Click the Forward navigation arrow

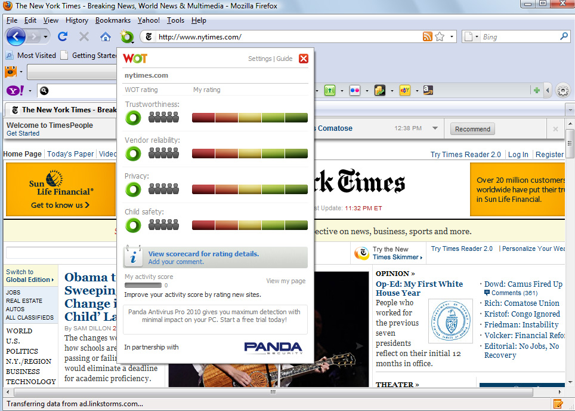coord(34,36)
